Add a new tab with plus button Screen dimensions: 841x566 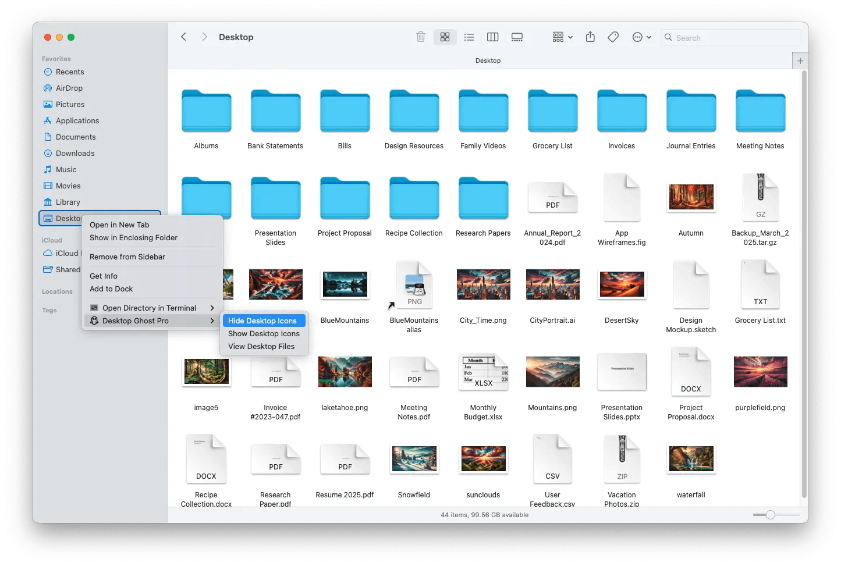[x=800, y=60]
